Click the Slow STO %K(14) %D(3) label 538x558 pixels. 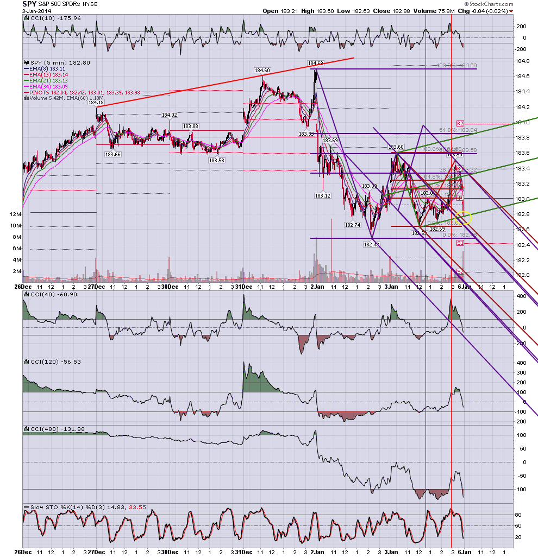68,507
